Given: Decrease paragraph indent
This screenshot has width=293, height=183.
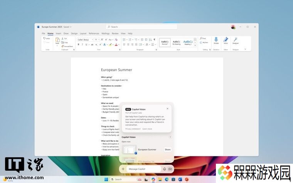Looking at the screenshot, I should click(142, 40).
